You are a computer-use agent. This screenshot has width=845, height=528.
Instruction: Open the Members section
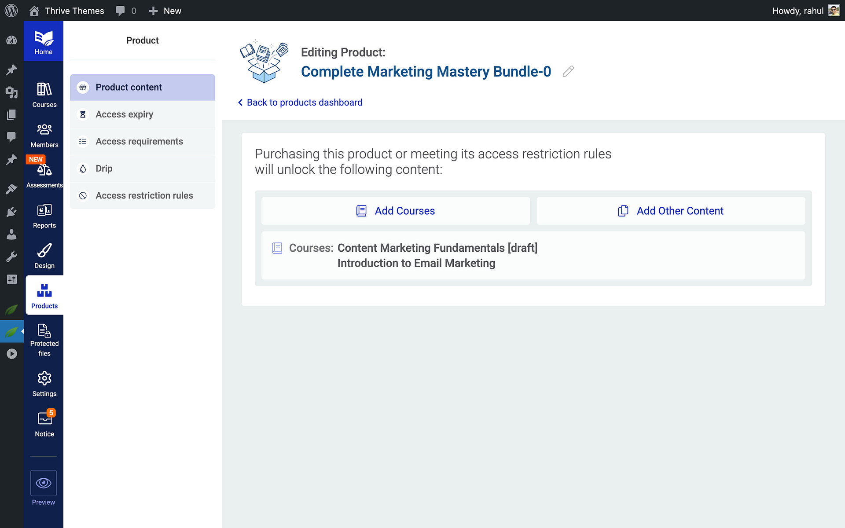coord(44,134)
